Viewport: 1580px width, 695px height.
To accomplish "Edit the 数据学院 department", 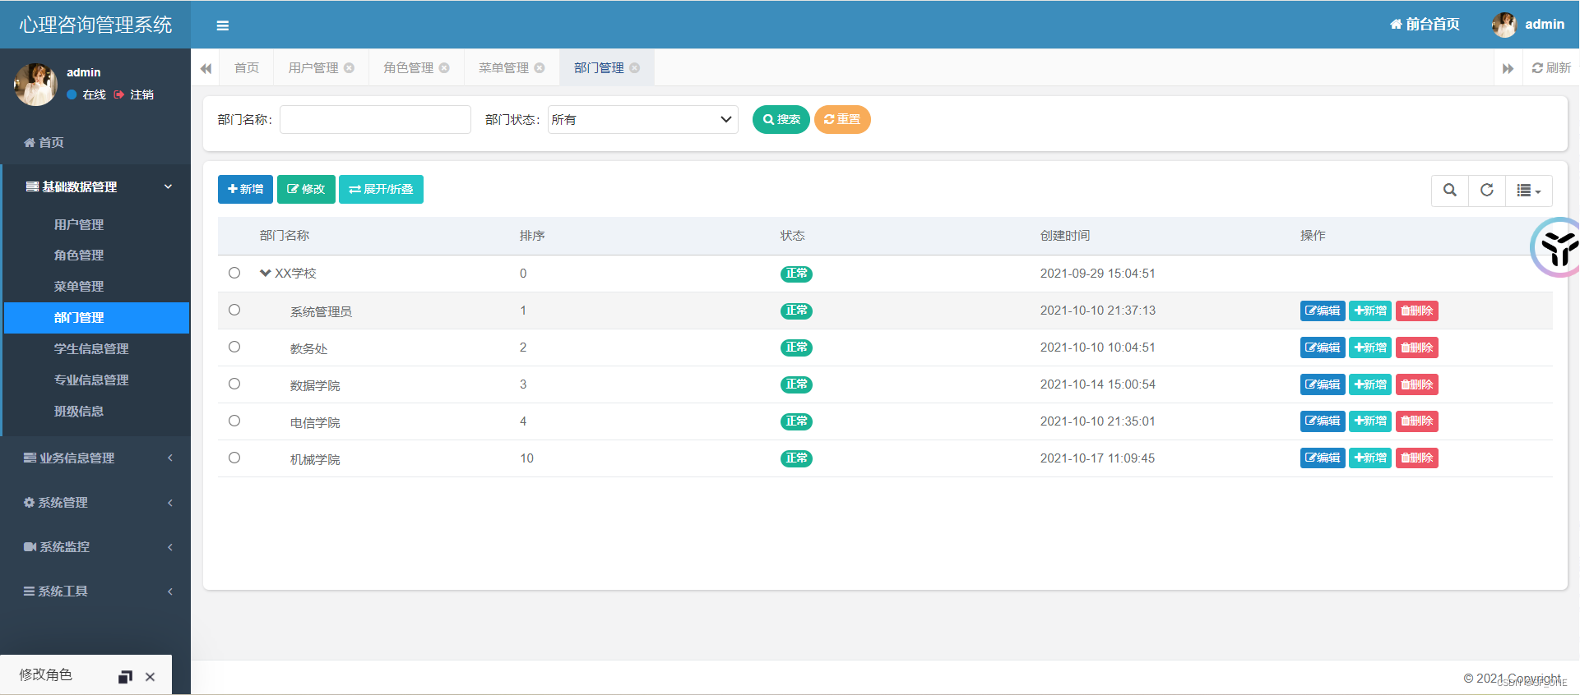I will [1323, 384].
